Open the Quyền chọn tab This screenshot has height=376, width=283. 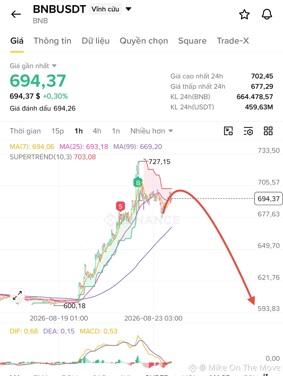click(x=144, y=41)
